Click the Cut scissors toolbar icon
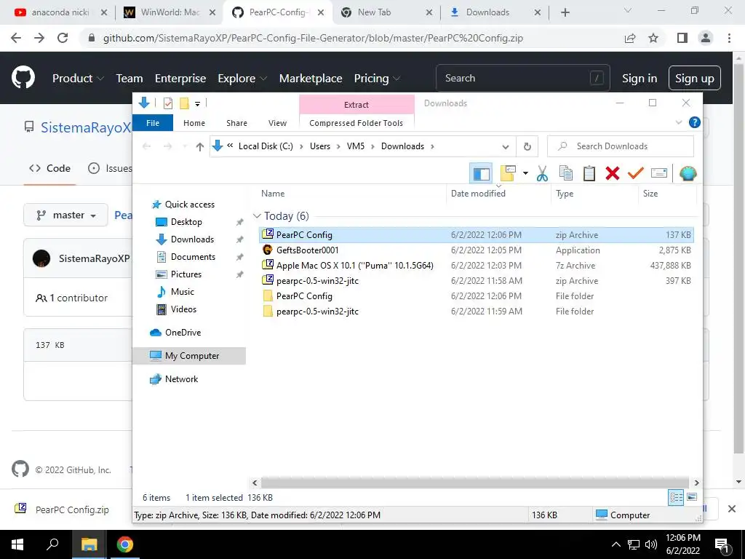 coord(542,173)
